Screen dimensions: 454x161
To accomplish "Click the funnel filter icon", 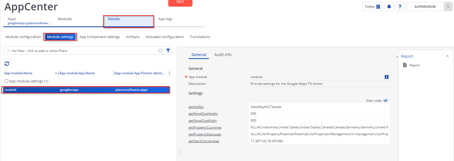I will (x=168, y=51).
